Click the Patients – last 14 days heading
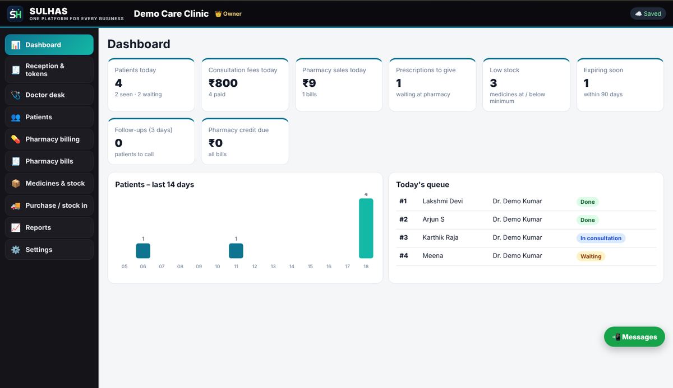 pos(155,185)
